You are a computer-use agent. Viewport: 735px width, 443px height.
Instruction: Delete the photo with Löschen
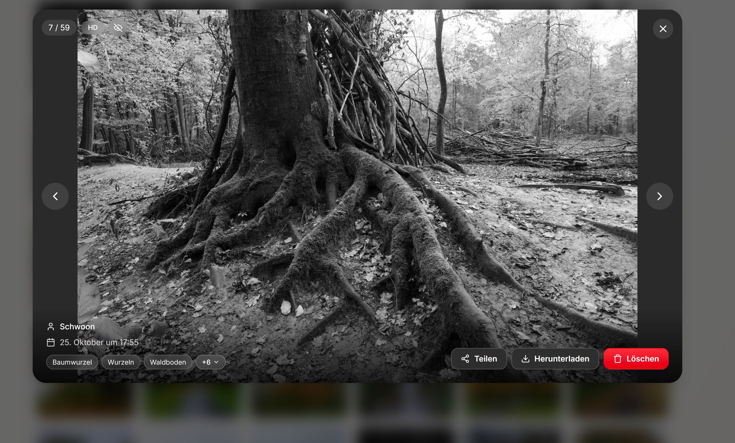click(x=636, y=359)
